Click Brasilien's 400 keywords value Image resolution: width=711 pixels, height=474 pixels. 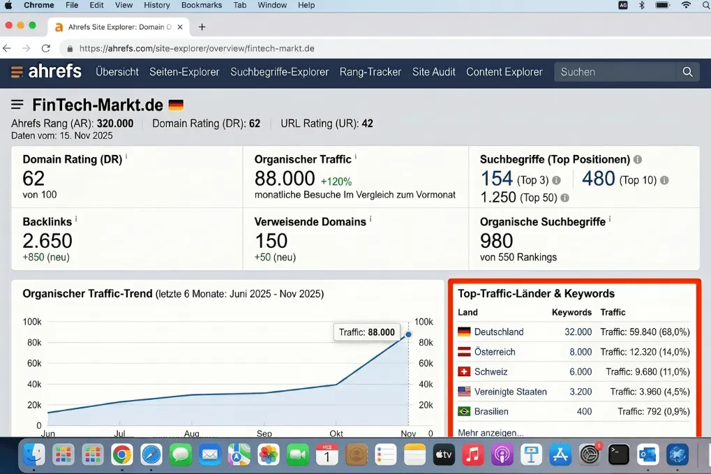(584, 411)
